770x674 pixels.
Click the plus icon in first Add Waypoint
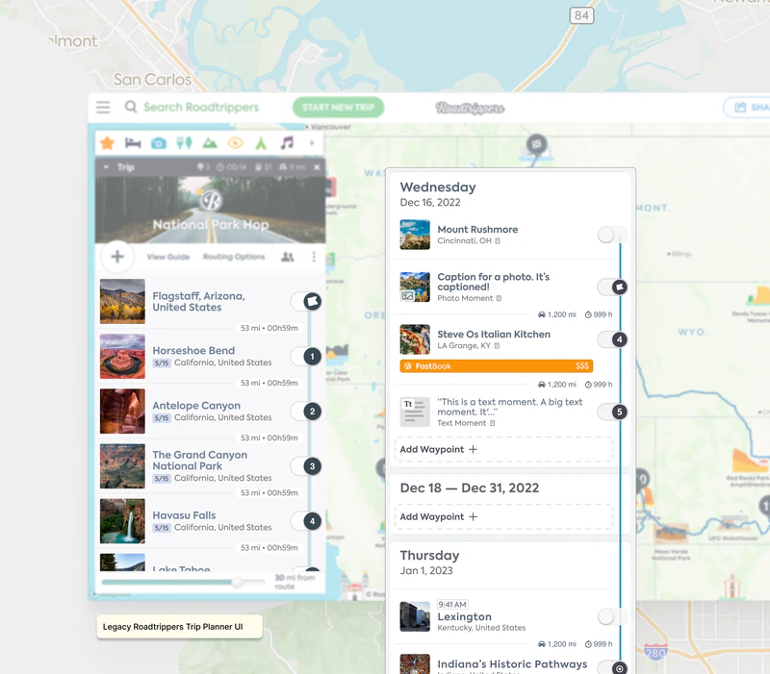[x=473, y=449]
